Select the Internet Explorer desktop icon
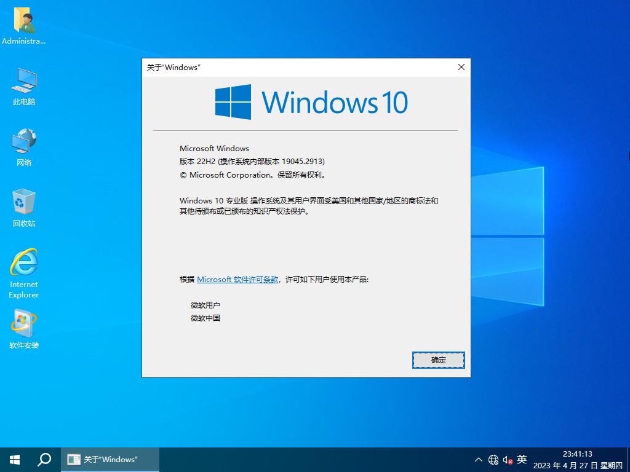Image resolution: width=630 pixels, height=472 pixels. click(24, 265)
